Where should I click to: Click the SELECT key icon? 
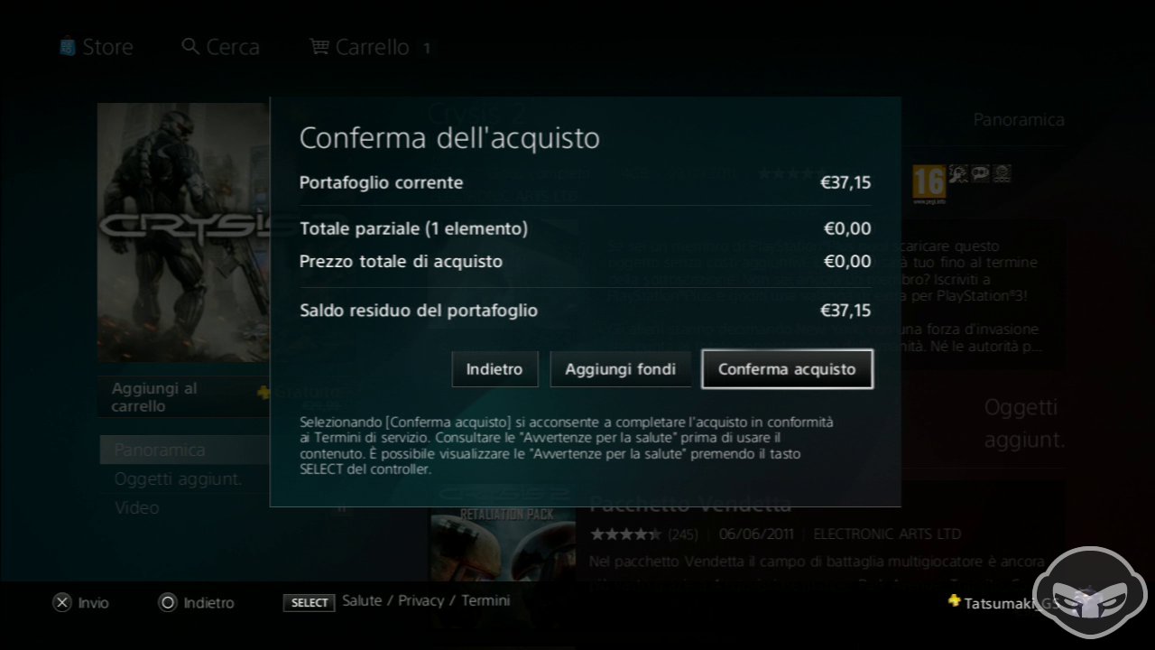tap(310, 603)
